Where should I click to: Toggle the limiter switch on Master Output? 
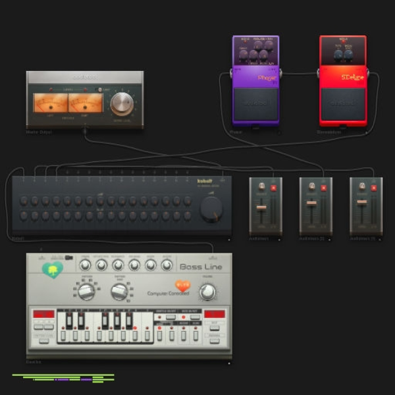coord(99,90)
